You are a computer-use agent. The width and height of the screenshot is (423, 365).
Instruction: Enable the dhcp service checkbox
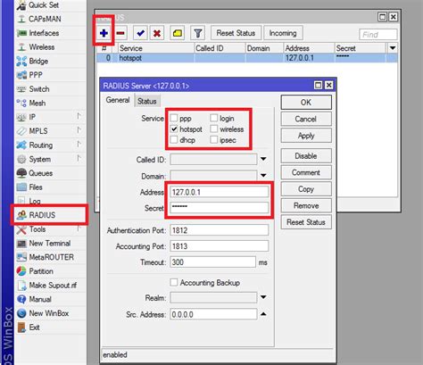coord(174,139)
